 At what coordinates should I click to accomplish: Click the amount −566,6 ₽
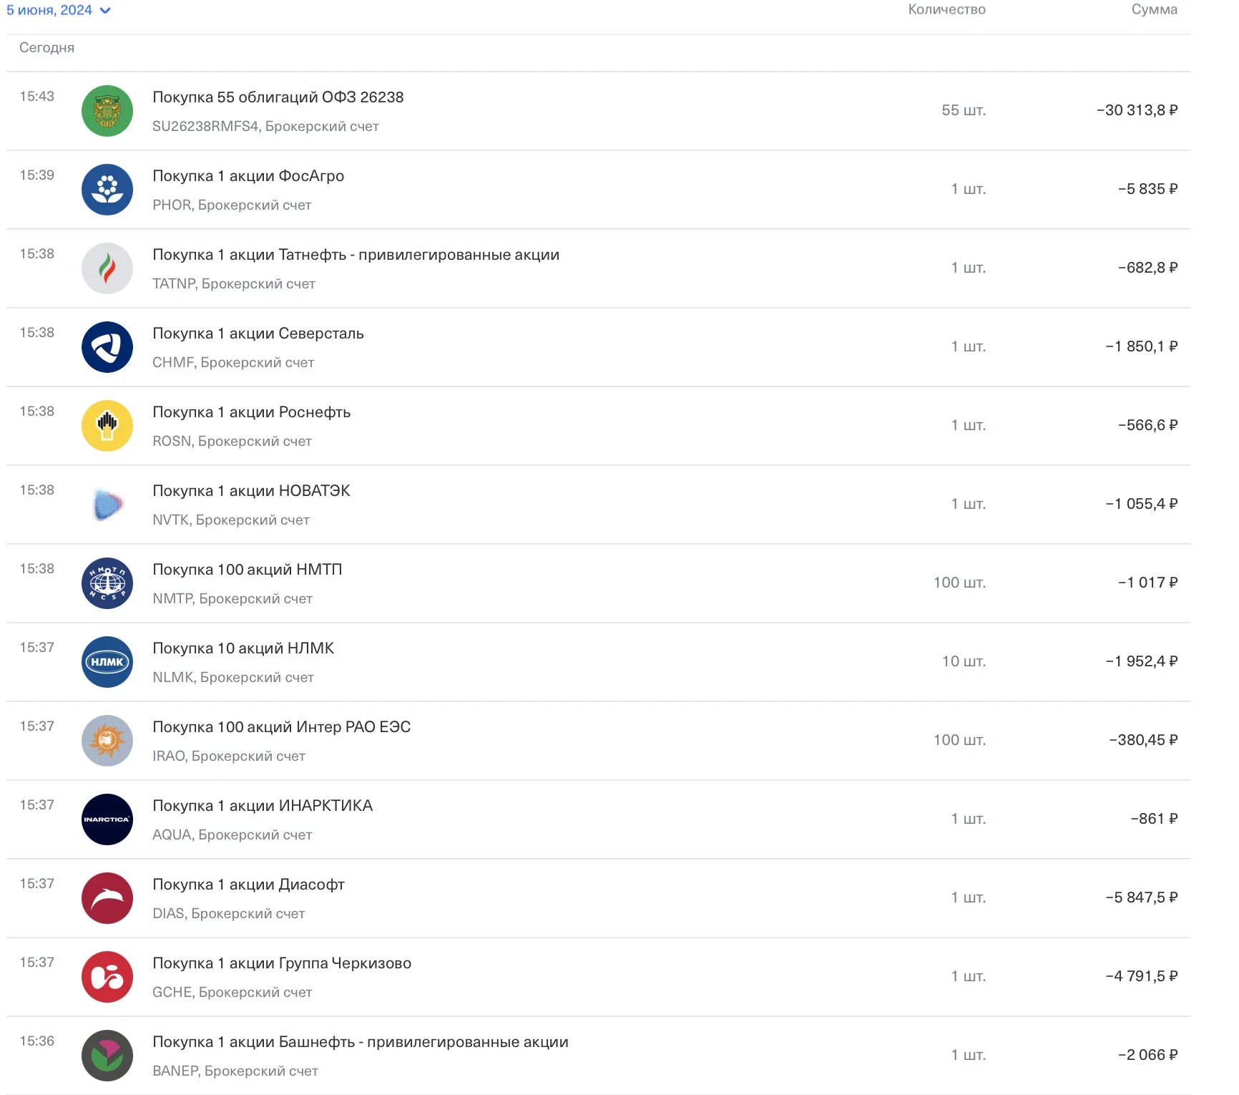pyautogui.click(x=1147, y=425)
